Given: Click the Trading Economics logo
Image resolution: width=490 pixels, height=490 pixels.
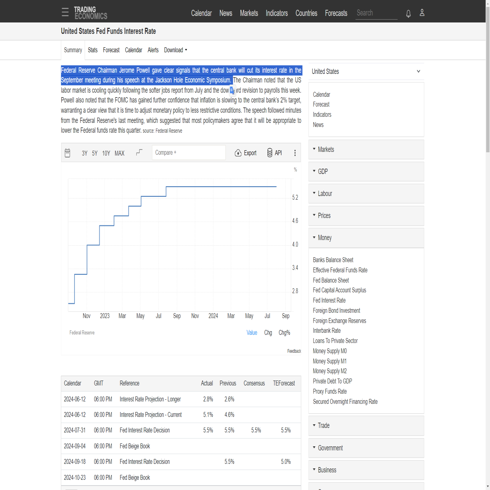Looking at the screenshot, I should (91, 13).
